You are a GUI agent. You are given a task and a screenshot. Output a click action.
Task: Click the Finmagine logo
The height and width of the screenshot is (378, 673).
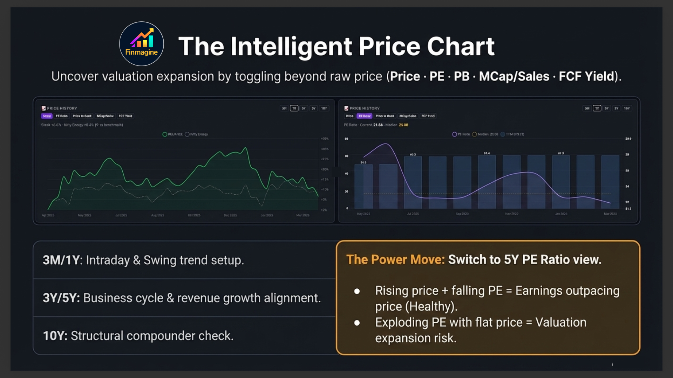(x=141, y=43)
